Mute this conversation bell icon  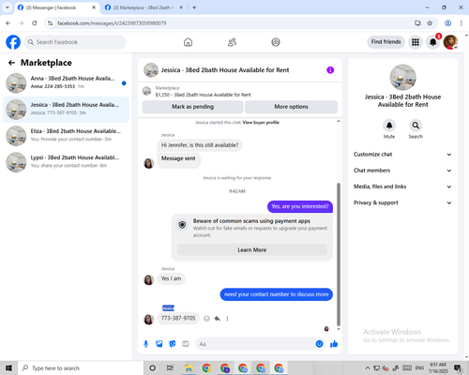pyautogui.click(x=389, y=126)
